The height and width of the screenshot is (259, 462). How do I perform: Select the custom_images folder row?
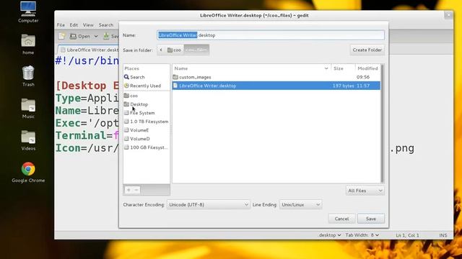click(x=276, y=77)
